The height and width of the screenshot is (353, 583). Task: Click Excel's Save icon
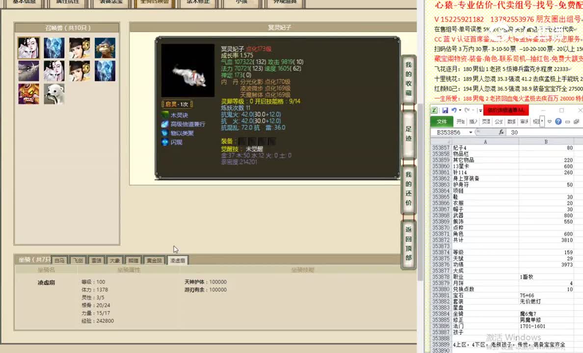(x=445, y=110)
